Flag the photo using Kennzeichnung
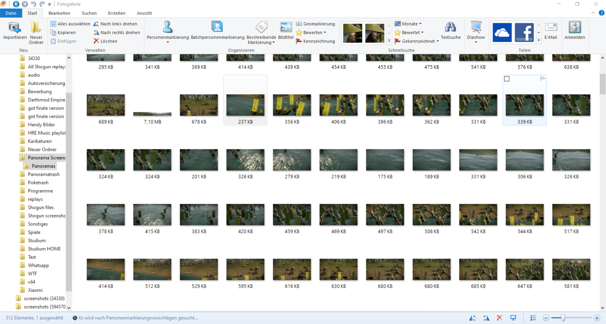 [315, 41]
